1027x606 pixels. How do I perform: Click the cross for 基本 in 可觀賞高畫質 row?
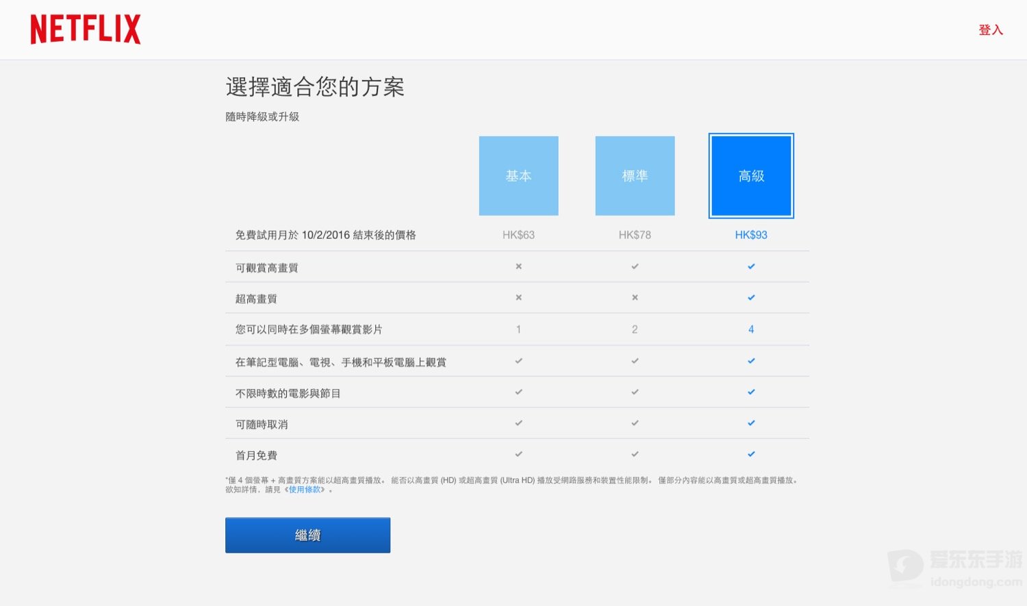pyautogui.click(x=518, y=266)
